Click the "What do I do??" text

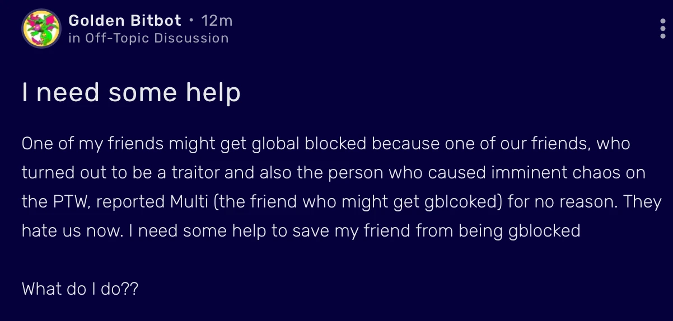pyautogui.click(x=80, y=289)
